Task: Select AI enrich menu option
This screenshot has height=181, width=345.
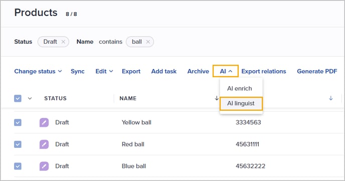Action: (x=241, y=88)
